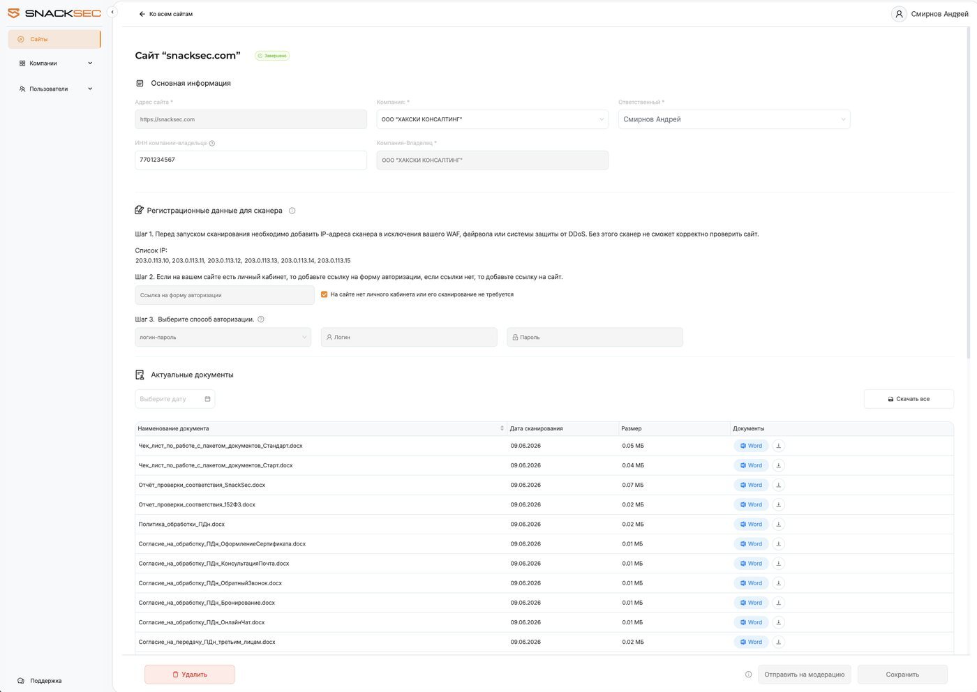Expand the Компании sidebar menu
The height and width of the screenshot is (692, 977).
pos(54,63)
